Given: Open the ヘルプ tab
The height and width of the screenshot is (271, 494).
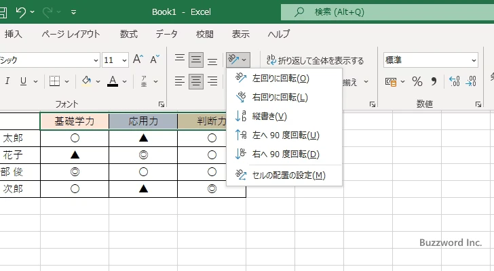Looking at the screenshot, I should [278, 34].
